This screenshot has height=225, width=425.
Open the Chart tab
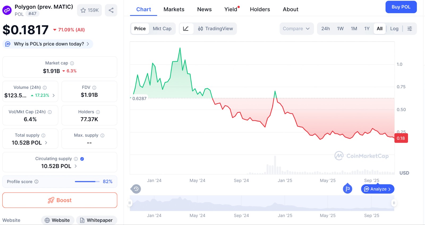(x=143, y=9)
